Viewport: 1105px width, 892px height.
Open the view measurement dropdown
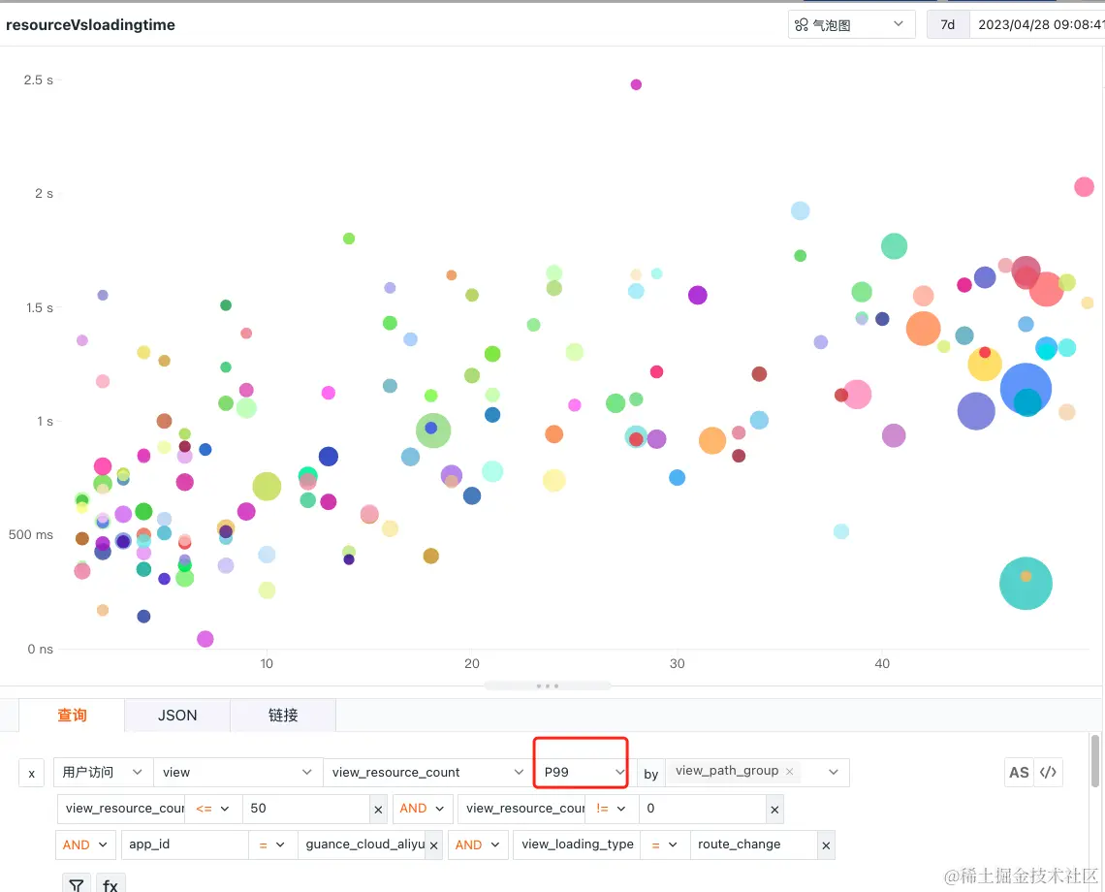[237, 772]
